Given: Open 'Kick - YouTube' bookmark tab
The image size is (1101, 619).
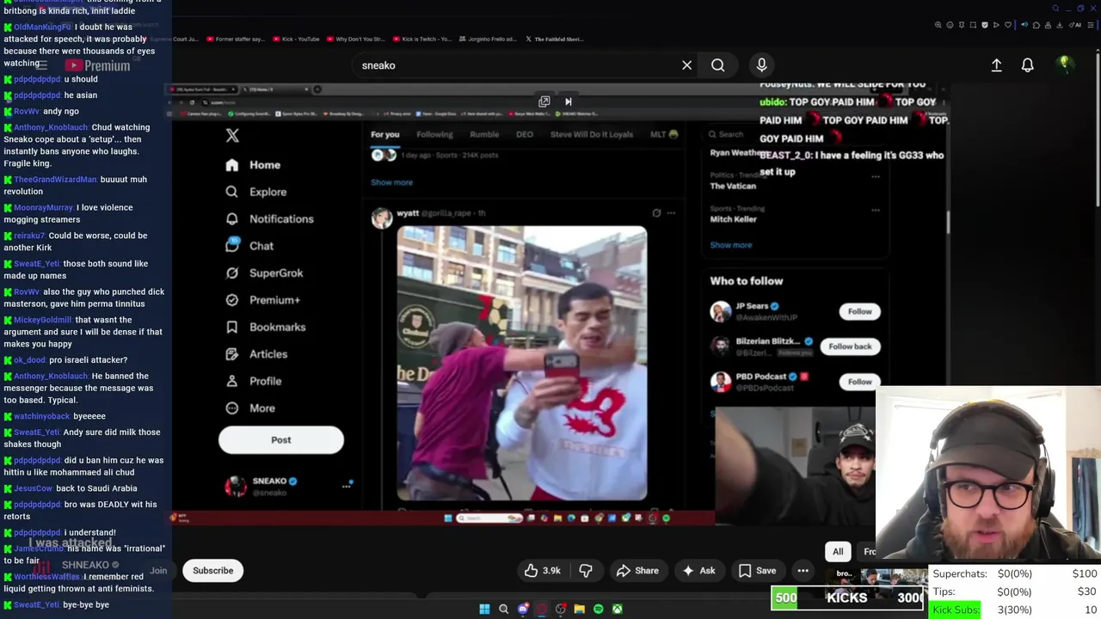Looking at the screenshot, I should (x=295, y=39).
